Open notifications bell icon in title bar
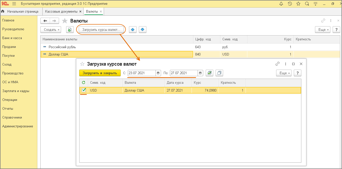This screenshot has width=342, height=169. coord(281,4)
